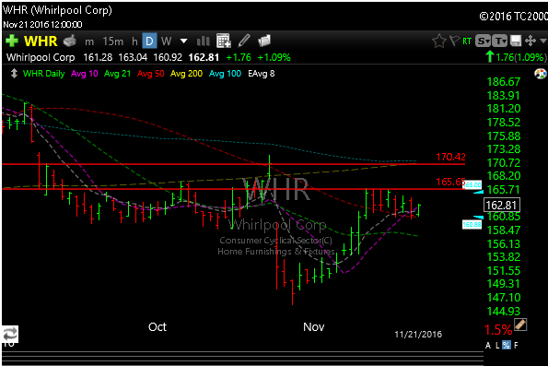Click the Avg 50 indicator label
The width and height of the screenshot is (548, 366).
[x=151, y=74]
